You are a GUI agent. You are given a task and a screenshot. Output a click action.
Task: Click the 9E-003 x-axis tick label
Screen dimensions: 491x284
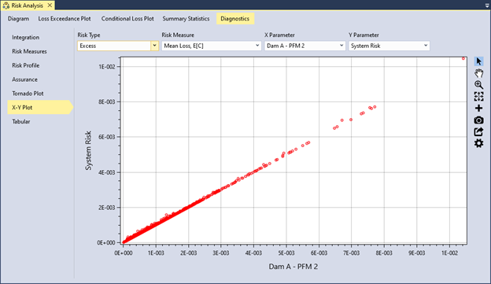[417, 253]
